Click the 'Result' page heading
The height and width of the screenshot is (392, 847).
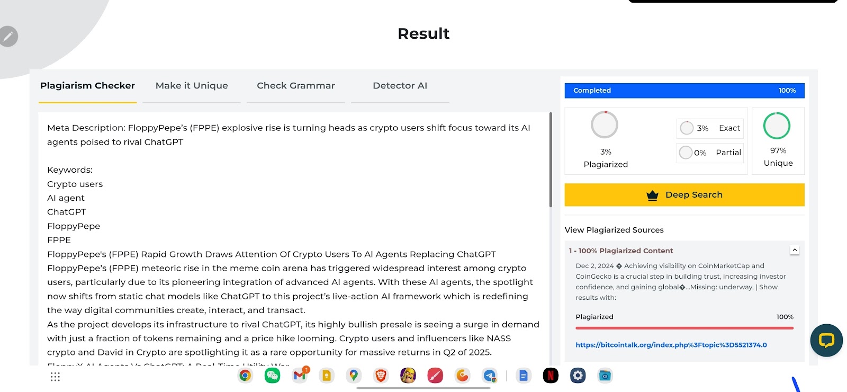(424, 33)
